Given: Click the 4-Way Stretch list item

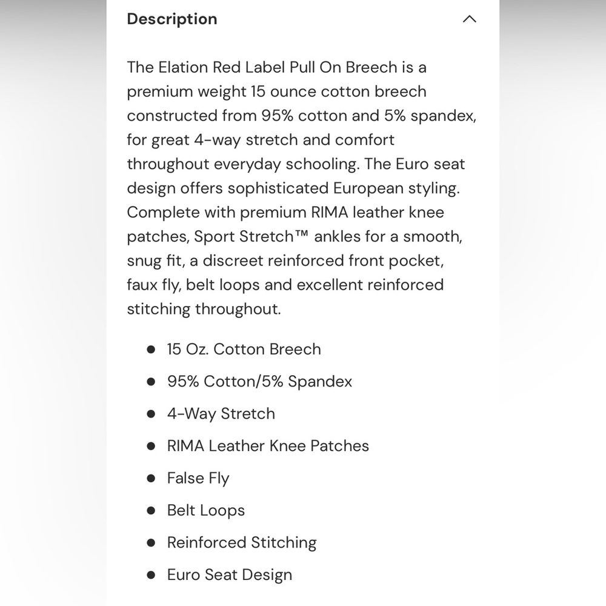Looking at the screenshot, I should (x=221, y=413).
